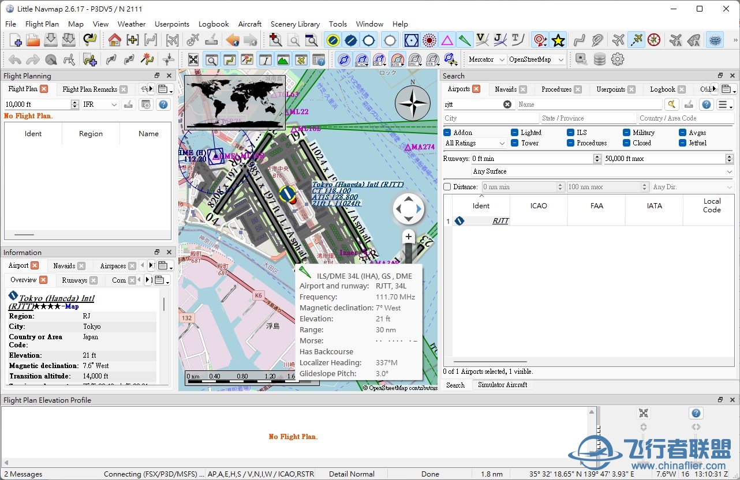Click the zoom in magnifier toolbar icon
Screen dimensions: 740x480
point(275,40)
